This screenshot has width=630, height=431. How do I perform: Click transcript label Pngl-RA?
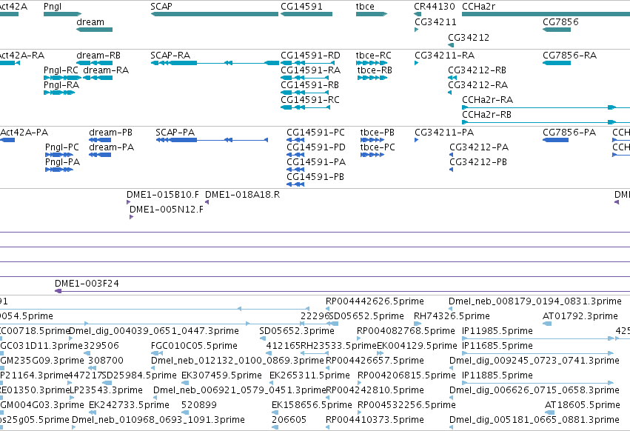pos(61,85)
